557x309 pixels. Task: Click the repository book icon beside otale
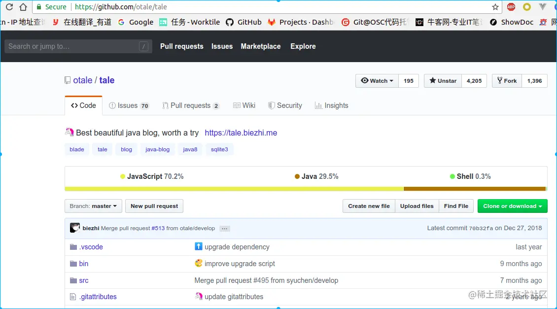[68, 80]
